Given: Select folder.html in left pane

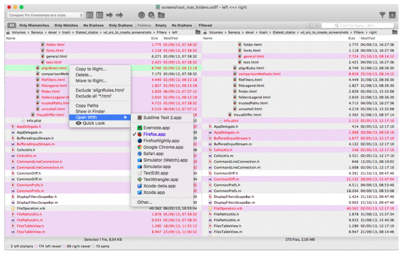Looking at the screenshot, I should (103, 45).
